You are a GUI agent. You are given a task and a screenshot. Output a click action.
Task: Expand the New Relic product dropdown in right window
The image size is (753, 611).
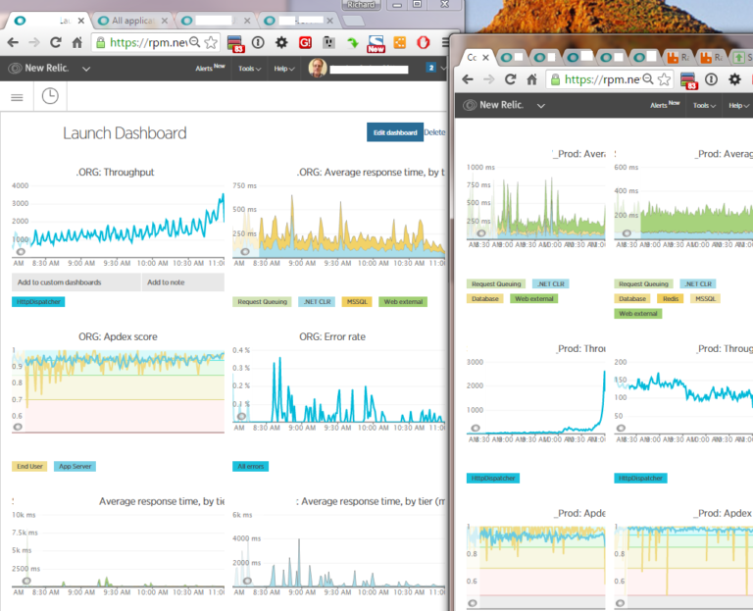tap(541, 106)
